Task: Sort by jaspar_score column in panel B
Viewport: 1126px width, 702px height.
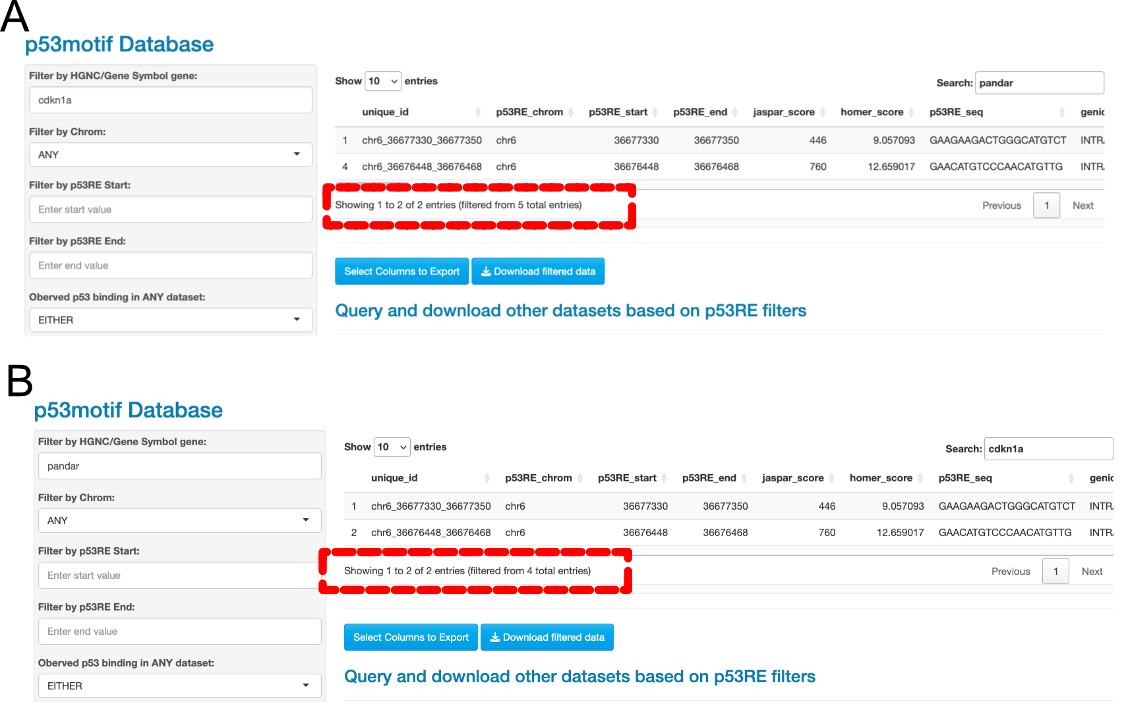Action: tap(798, 478)
